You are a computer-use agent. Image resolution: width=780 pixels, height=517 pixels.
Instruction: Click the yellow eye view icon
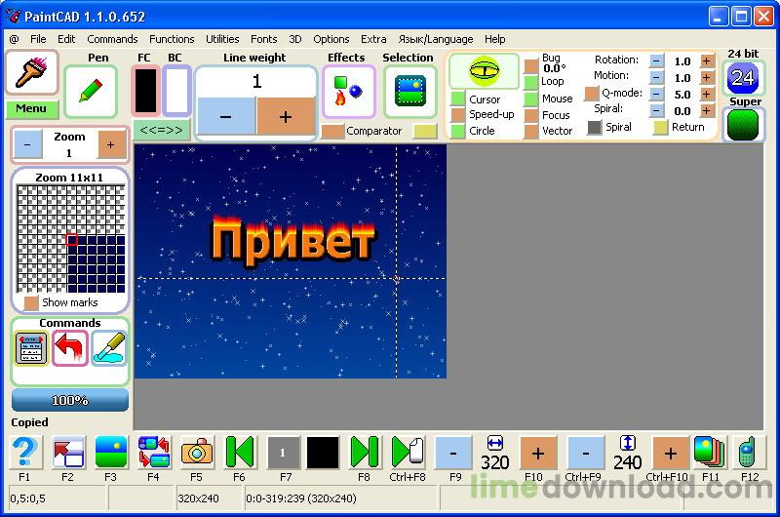484,70
